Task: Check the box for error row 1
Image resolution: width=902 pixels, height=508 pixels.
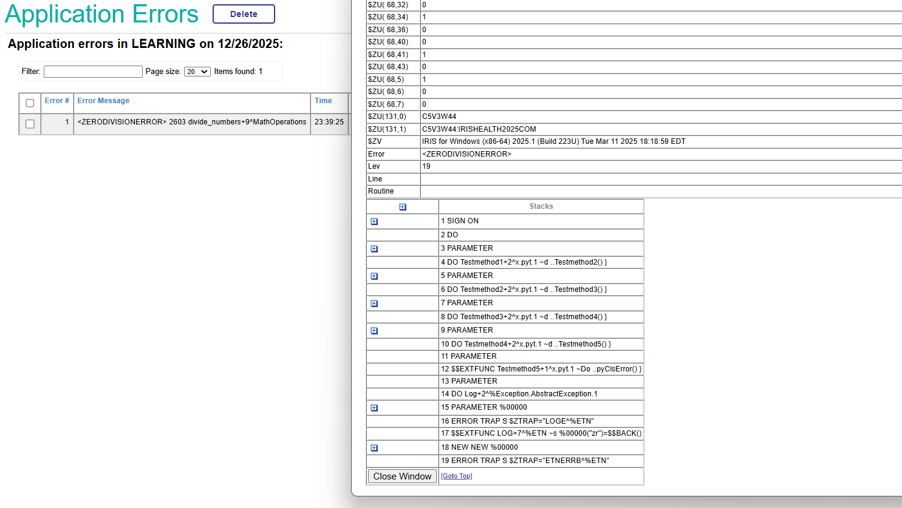Action: [x=30, y=124]
